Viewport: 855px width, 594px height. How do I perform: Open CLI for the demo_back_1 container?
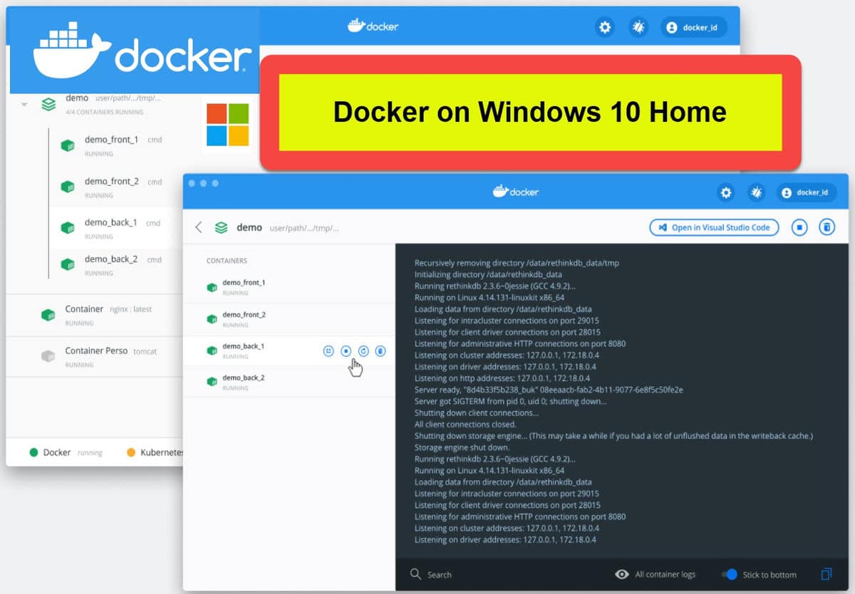(x=328, y=351)
